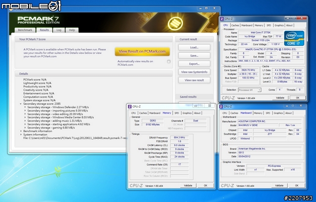316x202 pixels.
Task: Click Validate in the CPU-Z CPU window
Action: (x=280, y=98)
